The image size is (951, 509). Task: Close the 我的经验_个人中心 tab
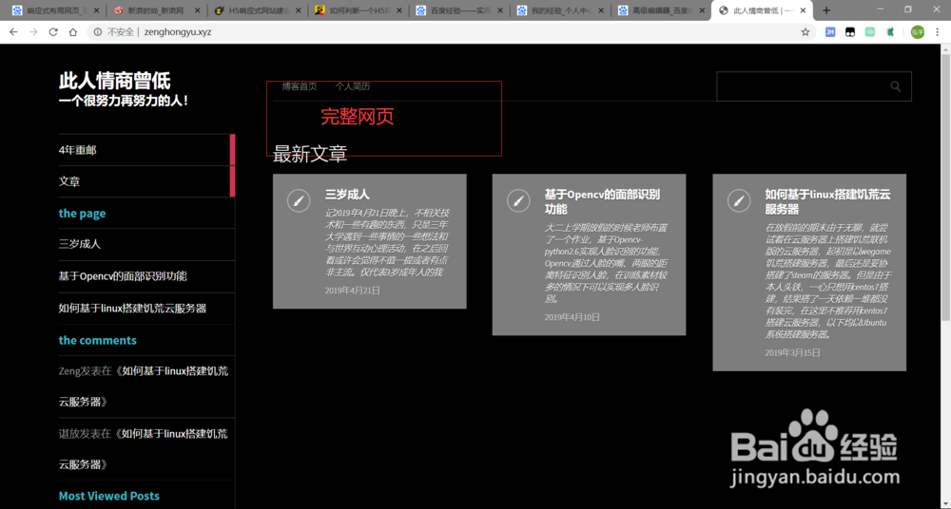600,10
